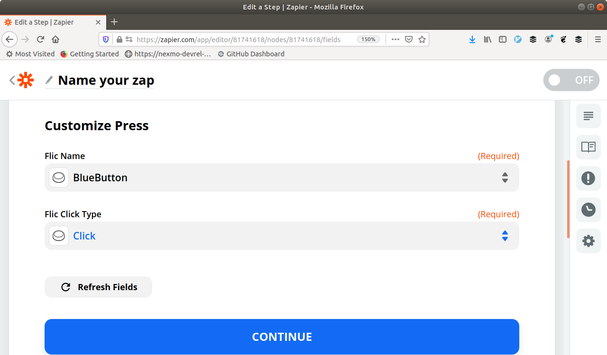Open the Flic Click Type dropdown

[282, 236]
